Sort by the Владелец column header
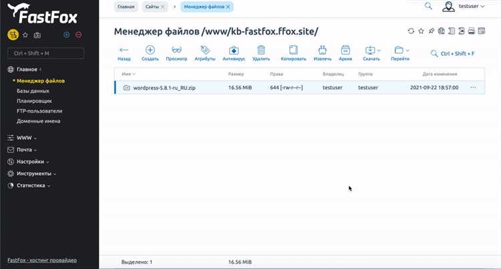 (x=333, y=74)
